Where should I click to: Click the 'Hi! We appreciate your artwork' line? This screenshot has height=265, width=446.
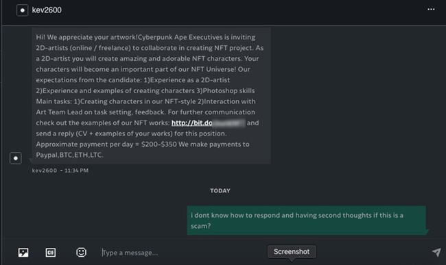145,37
